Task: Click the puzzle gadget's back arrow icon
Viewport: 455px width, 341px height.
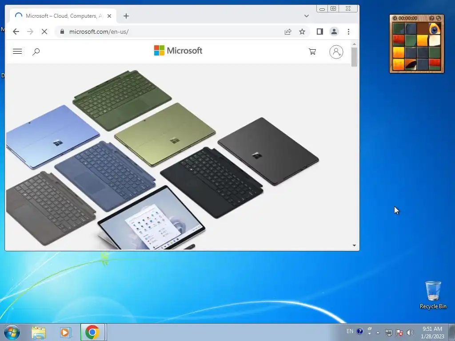Action: pos(395,18)
